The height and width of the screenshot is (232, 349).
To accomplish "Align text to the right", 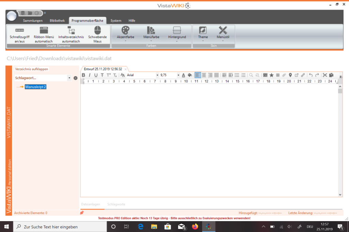I will point(210,75).
